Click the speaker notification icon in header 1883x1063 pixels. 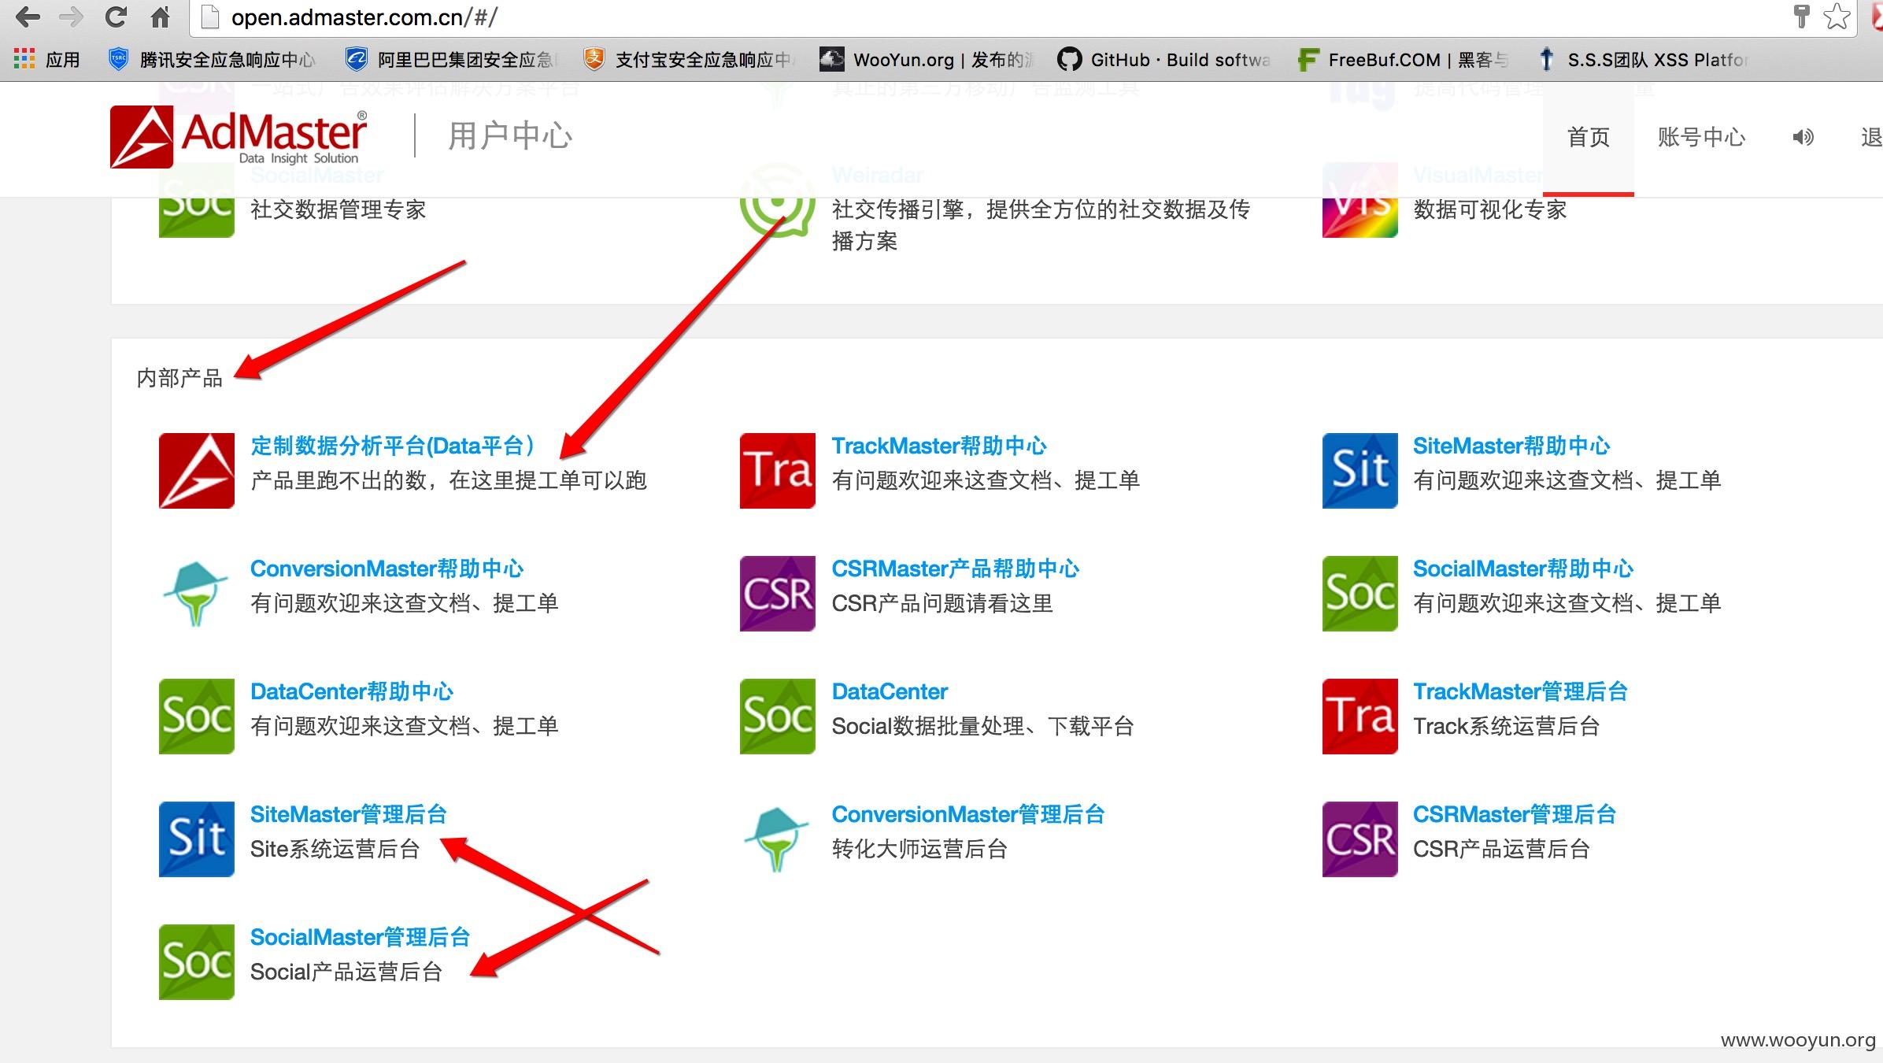click(x=1803, y=137)
